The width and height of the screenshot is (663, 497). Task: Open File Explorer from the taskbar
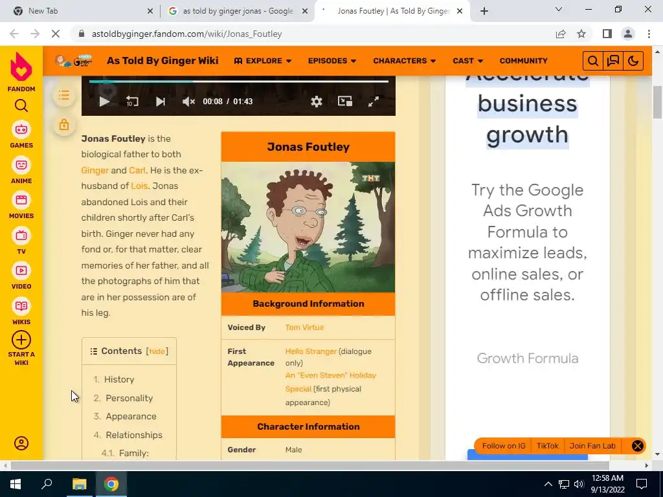pos(80,484)
